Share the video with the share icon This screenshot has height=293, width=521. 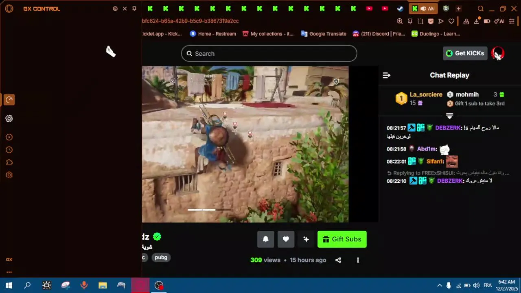(338, 260)
